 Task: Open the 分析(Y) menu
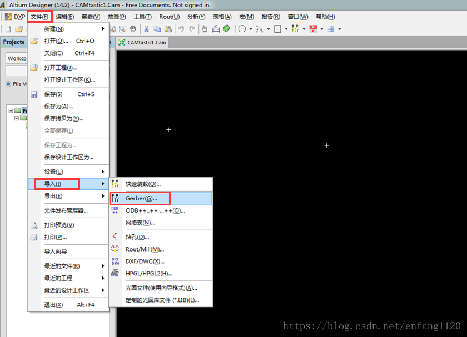click(x=196, y=17)
